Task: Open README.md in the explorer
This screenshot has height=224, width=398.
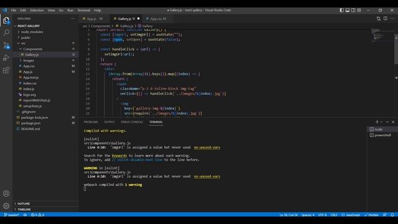Action: click(45, 129)
